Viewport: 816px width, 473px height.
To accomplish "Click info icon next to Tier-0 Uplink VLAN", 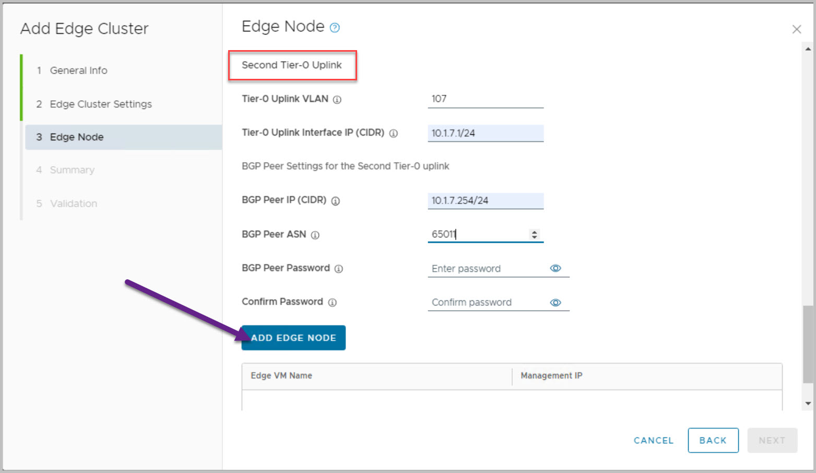I will (x=337, y=99).
